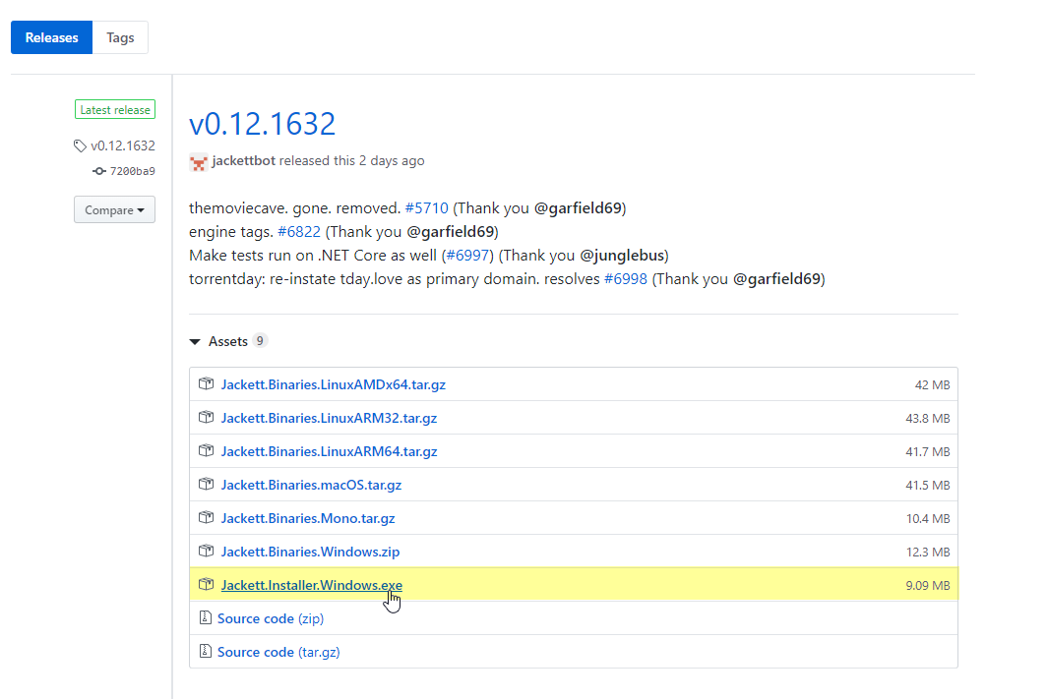Download Jackett.Binaries.macOS.tar.gz
The image size is (1048, 699).
(x=312, y=485)
